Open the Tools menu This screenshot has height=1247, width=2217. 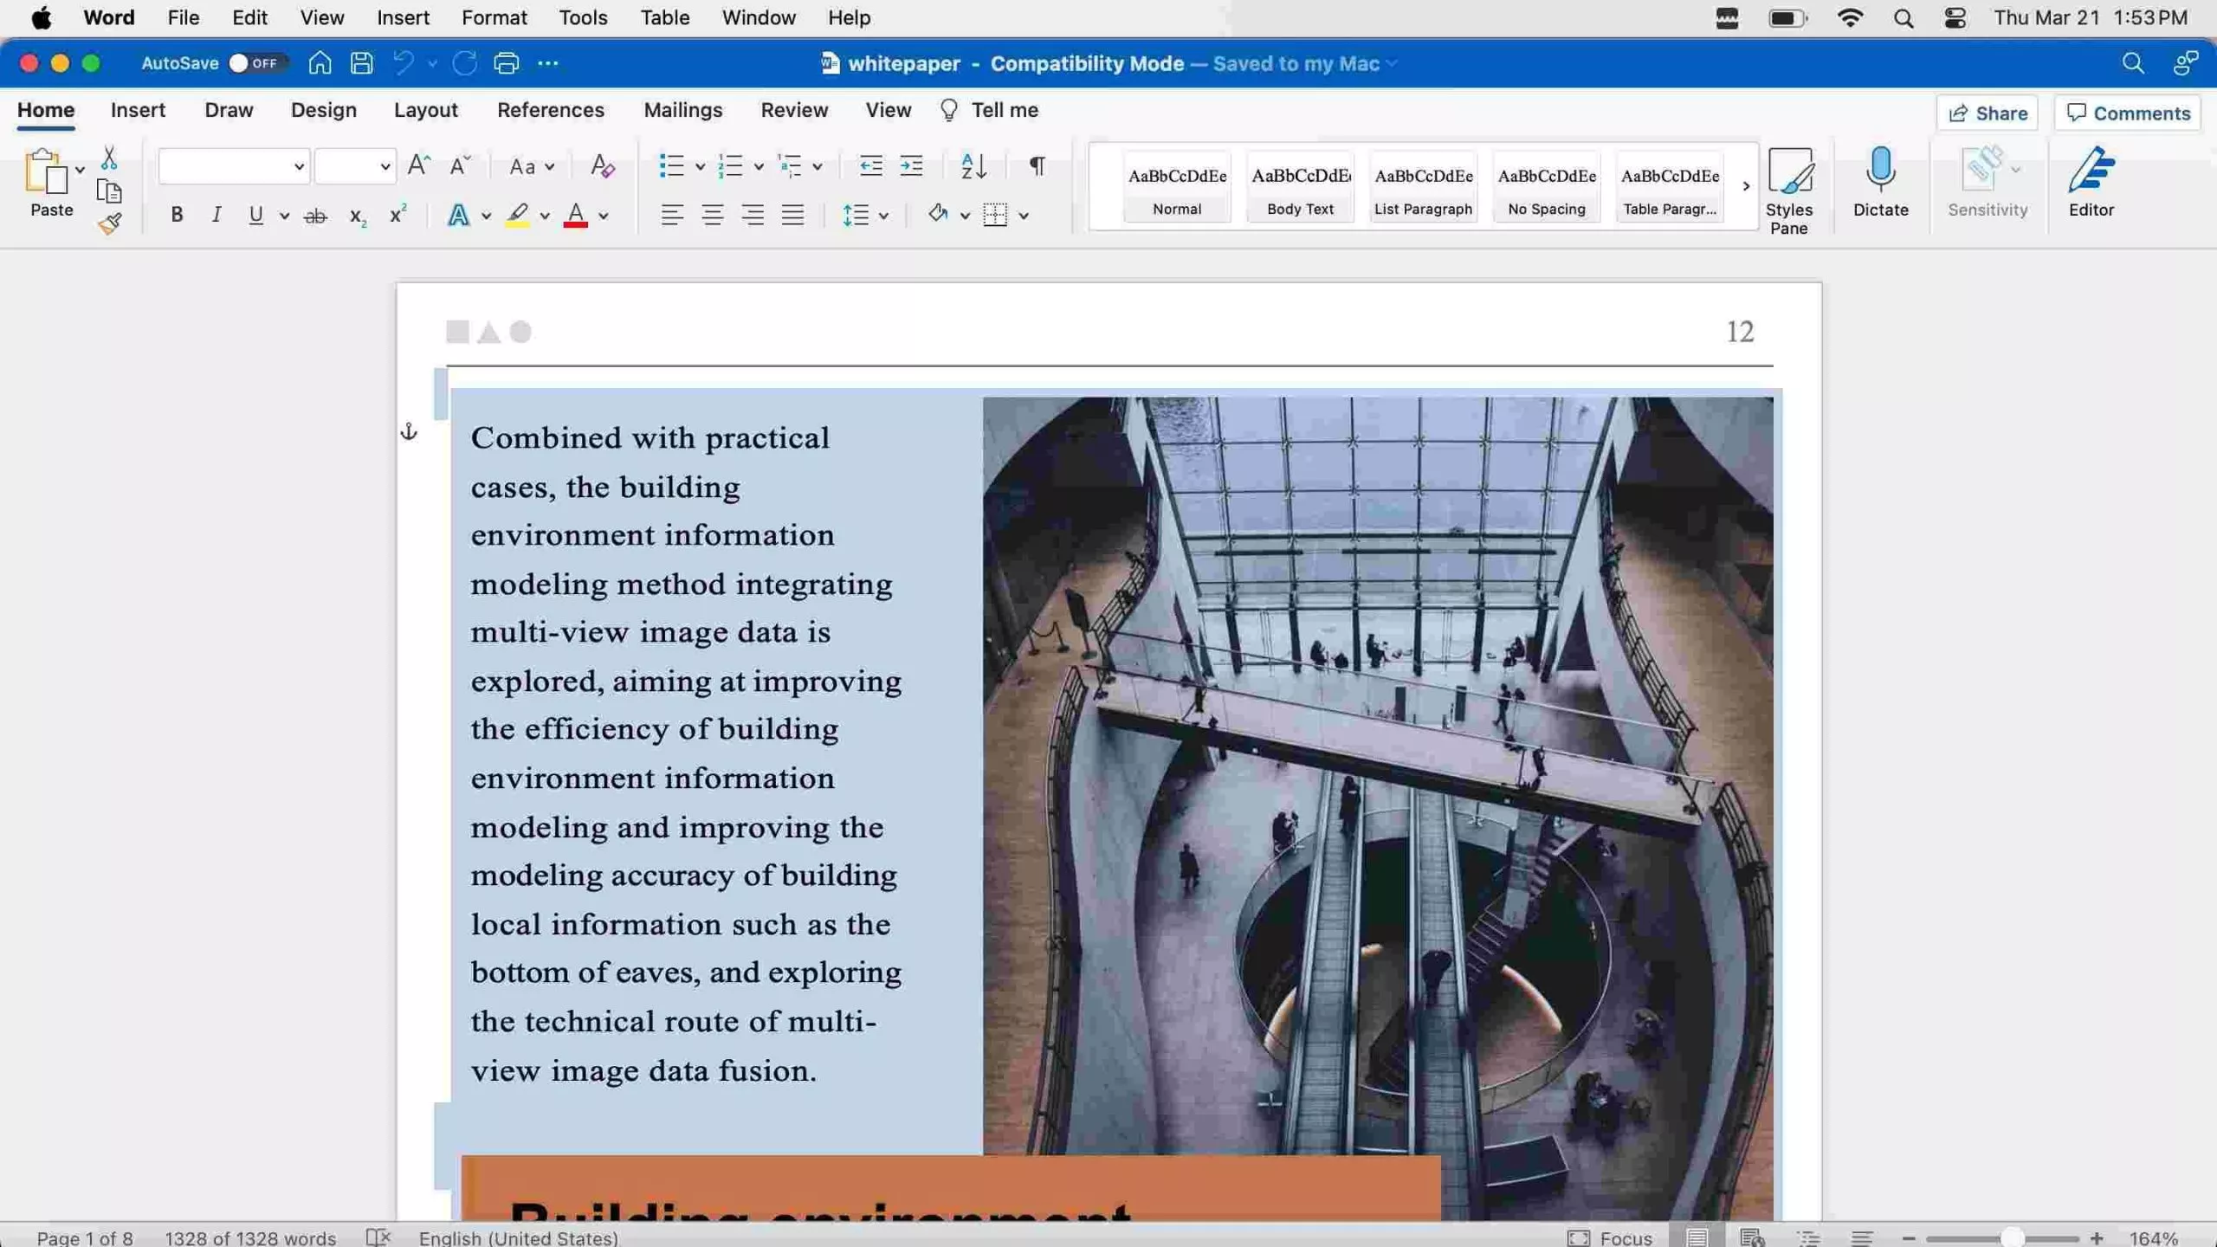click(582, 17)
